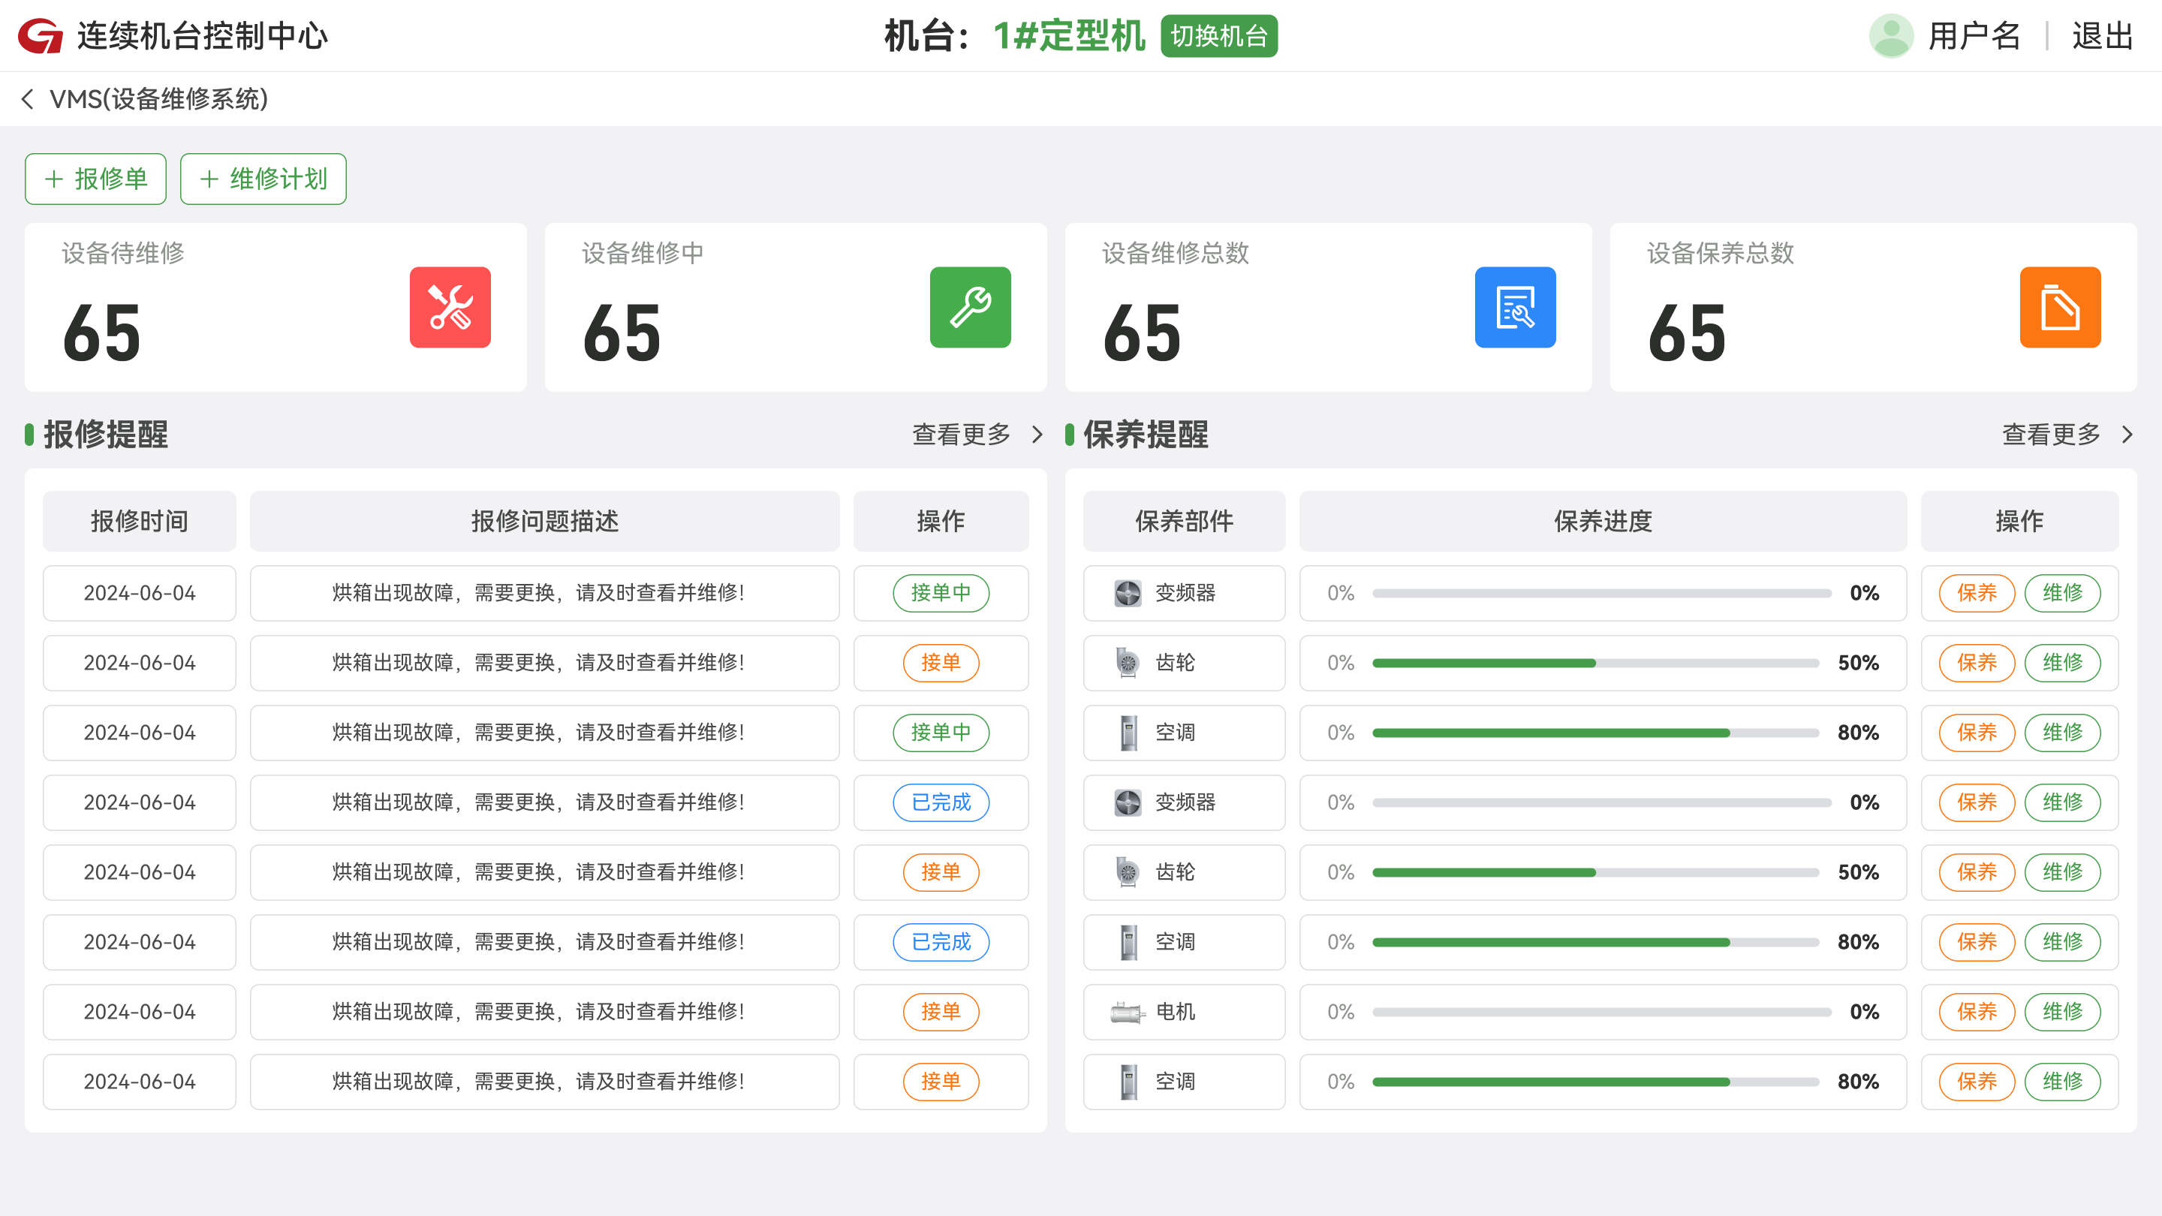
Task: Open the 用户名 user link
Action: coord(1974,36)
